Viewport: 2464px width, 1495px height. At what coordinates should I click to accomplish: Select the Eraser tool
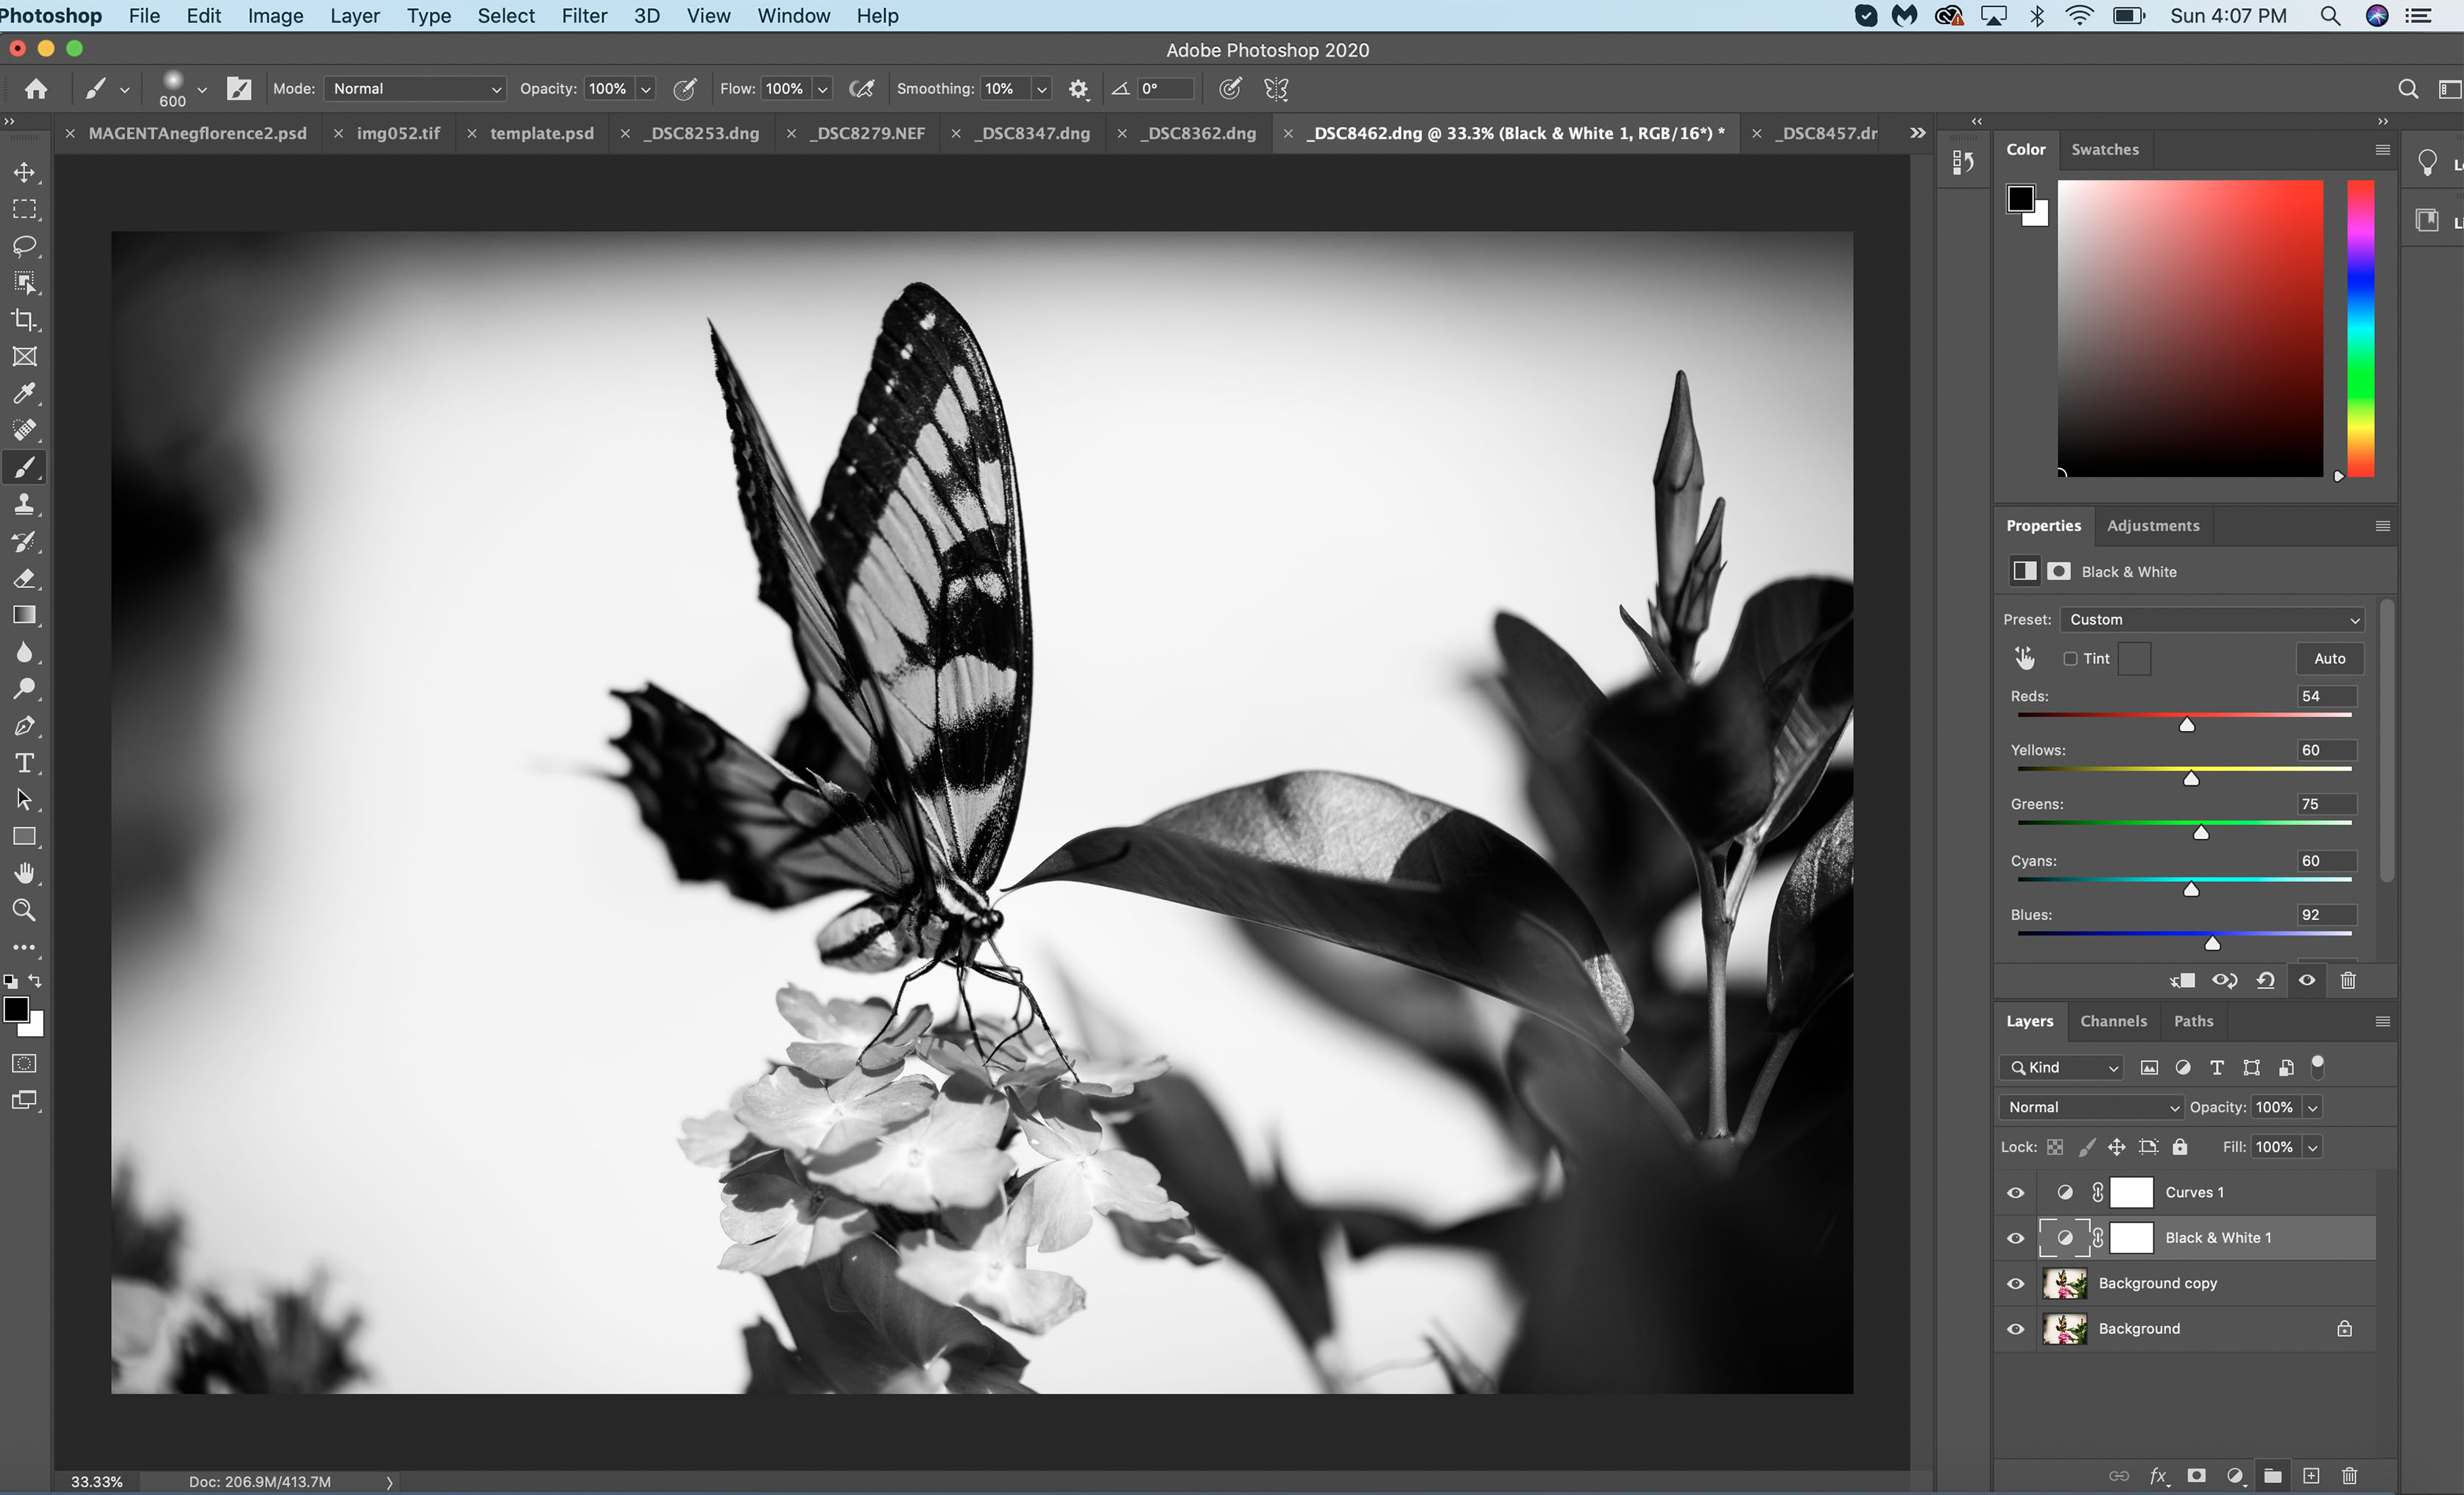pos(24,579)
